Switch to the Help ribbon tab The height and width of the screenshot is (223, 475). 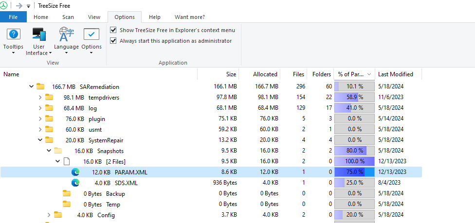[155, 17]
